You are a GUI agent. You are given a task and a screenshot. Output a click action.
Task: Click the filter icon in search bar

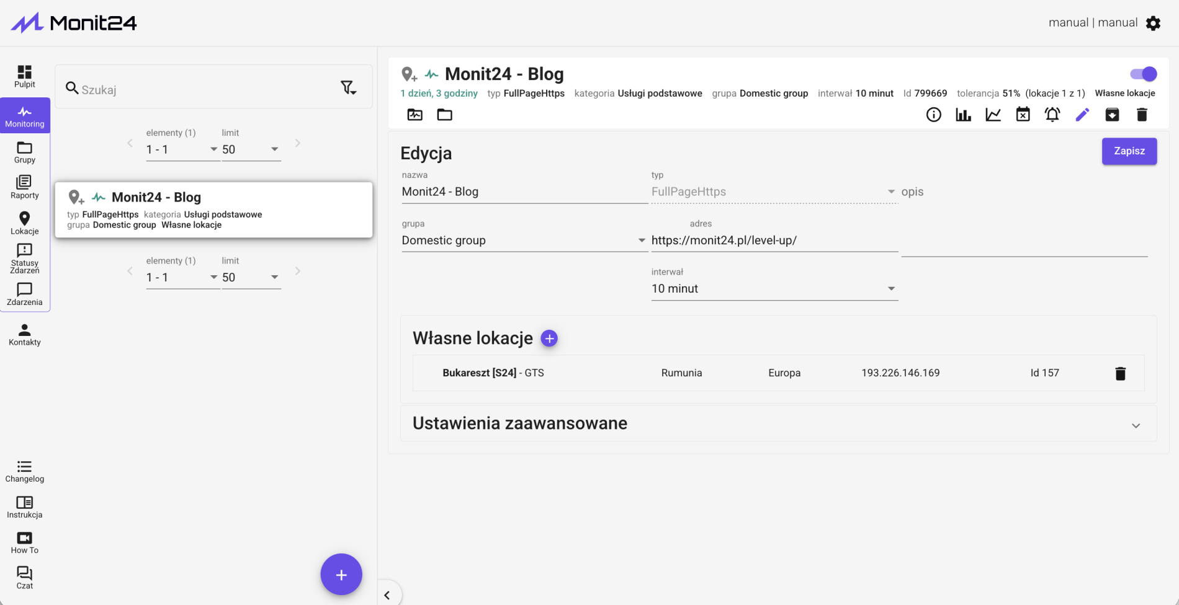(348, 88)
